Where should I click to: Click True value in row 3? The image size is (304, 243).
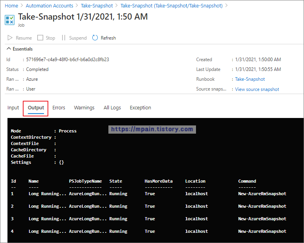(150, 219)
